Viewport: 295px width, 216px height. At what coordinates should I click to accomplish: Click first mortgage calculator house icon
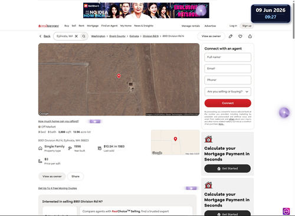(208, 139)
